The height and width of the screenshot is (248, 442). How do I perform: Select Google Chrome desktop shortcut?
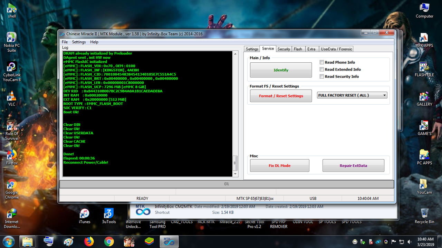point(12,189)
